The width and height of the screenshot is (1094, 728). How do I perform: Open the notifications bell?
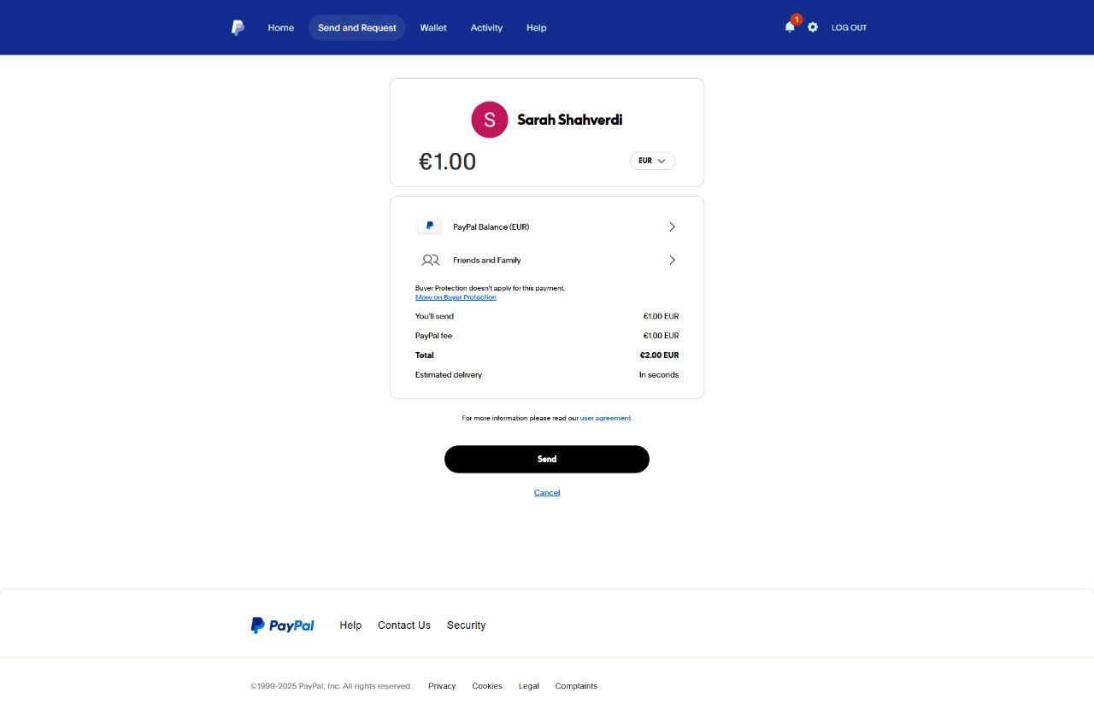790,27
